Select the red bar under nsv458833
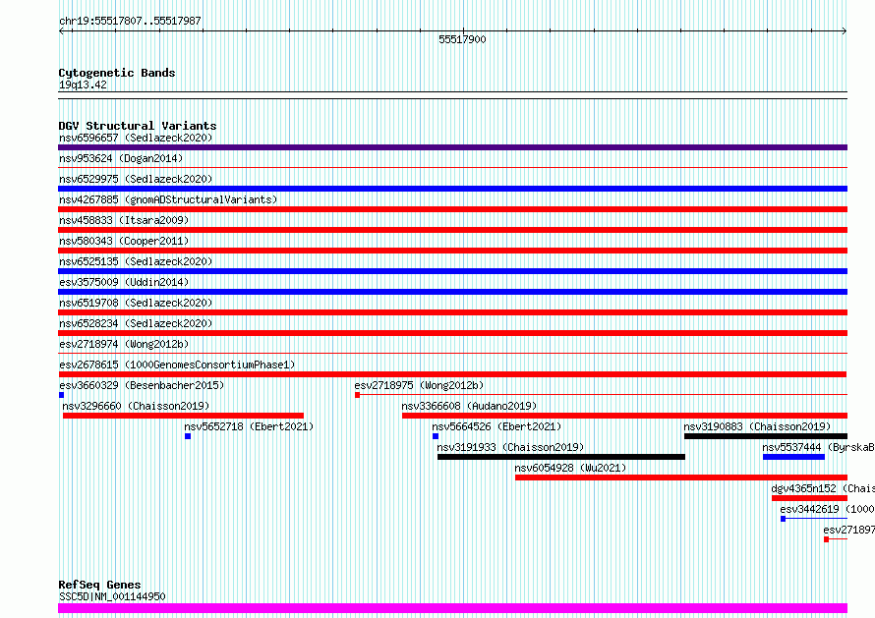 [x=452, y=230]
